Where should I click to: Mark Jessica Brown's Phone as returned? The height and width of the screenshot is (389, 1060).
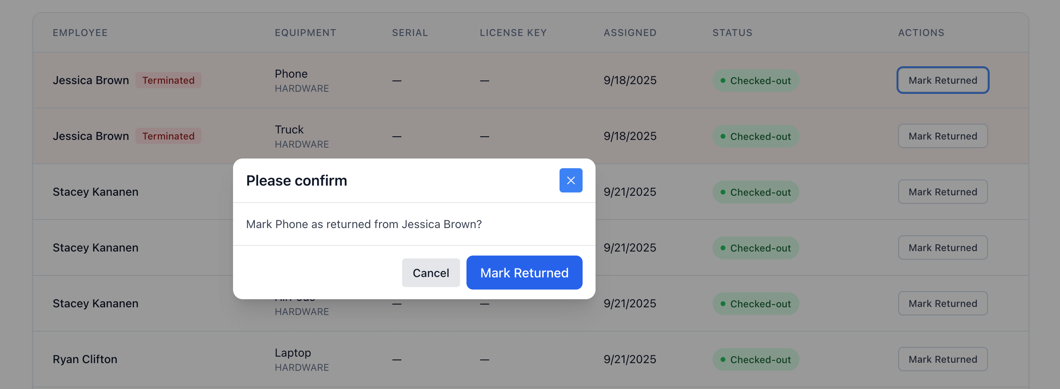[942, 80]
